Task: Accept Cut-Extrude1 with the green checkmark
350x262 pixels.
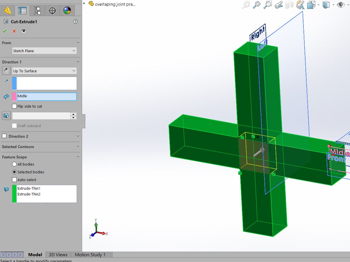Action: pos(5,31)
